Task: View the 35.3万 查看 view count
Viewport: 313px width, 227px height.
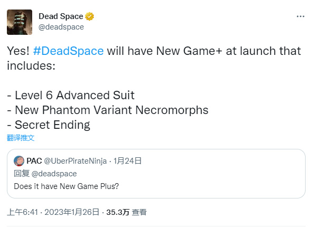Action: click(126, 212)
